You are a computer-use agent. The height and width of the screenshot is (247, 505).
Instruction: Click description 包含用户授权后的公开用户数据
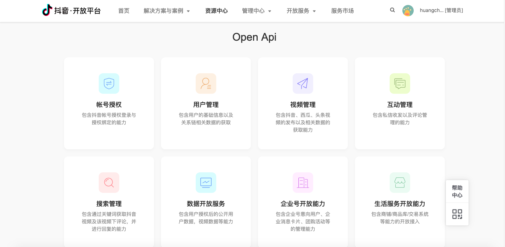click(x=206, y=218)
